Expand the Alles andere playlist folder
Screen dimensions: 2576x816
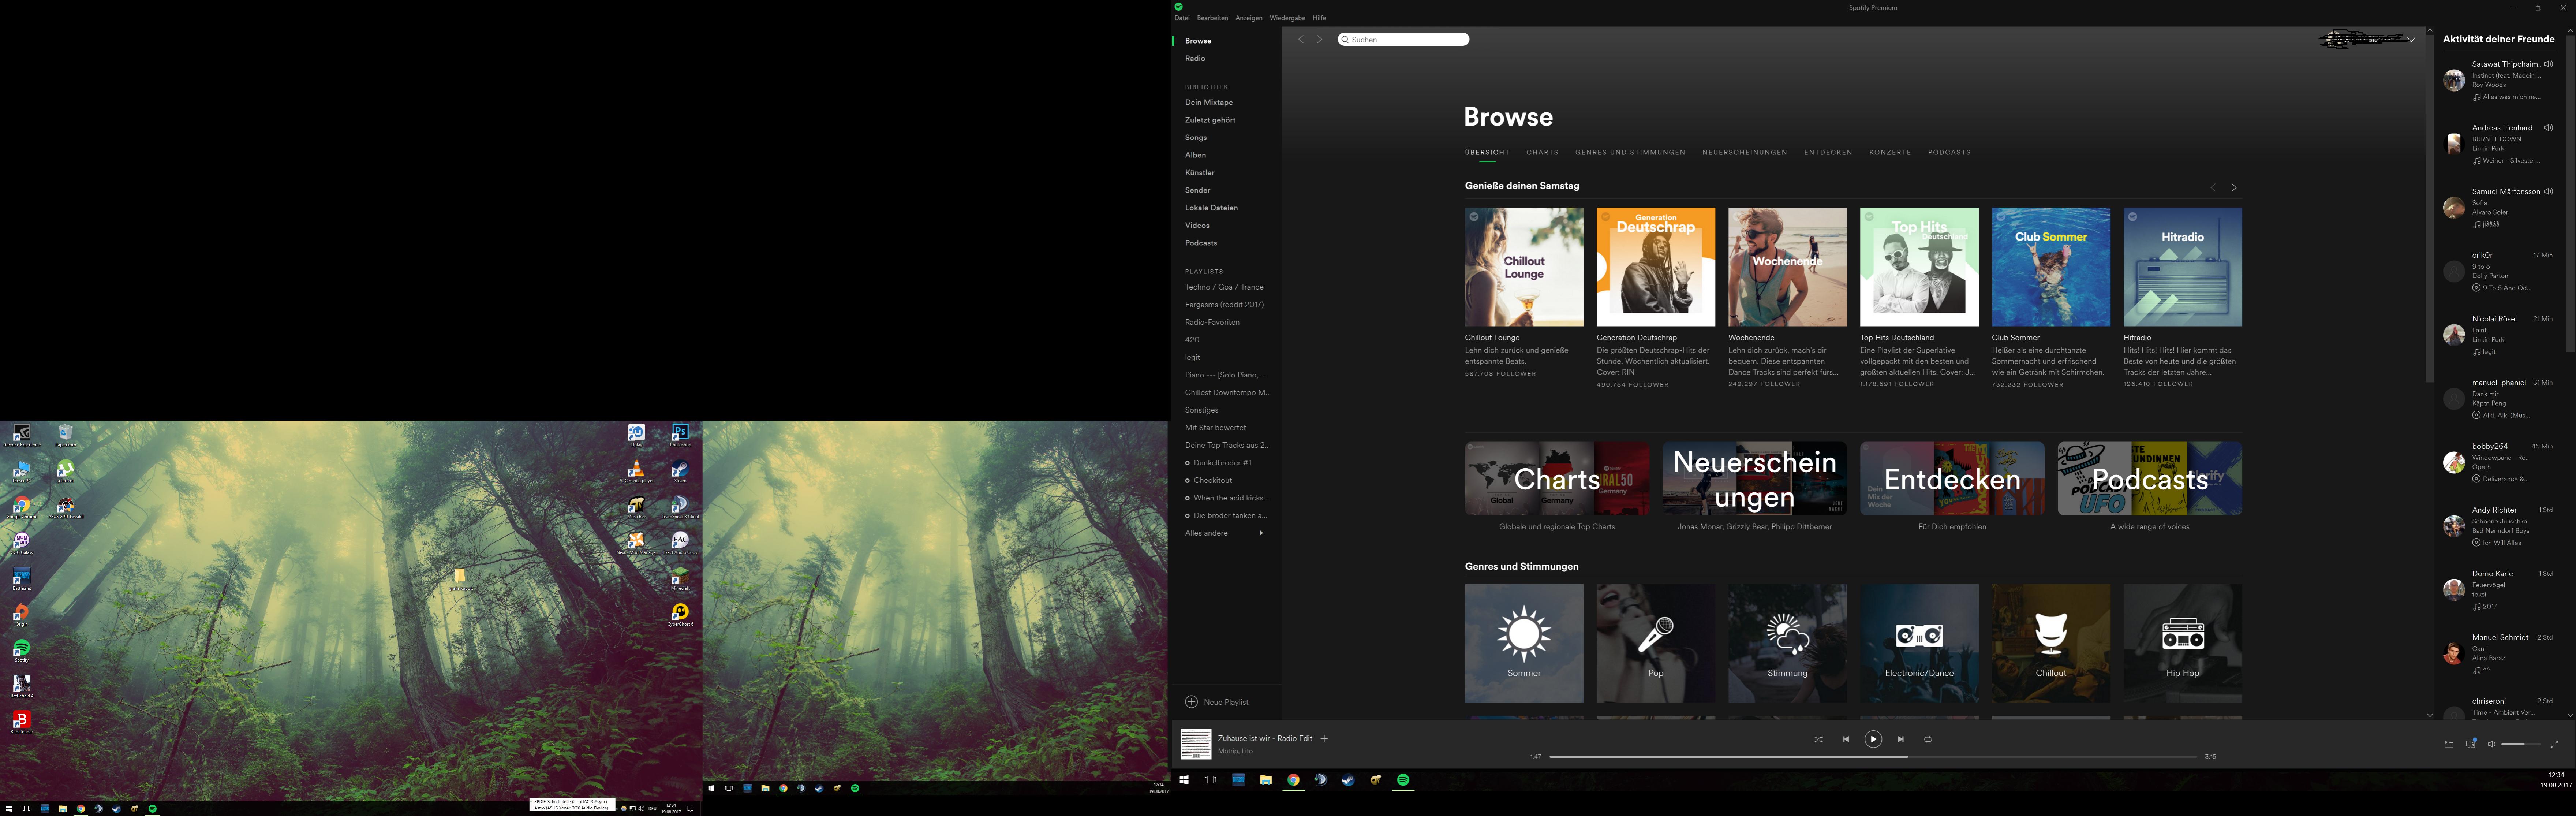tap(1261, 533)
